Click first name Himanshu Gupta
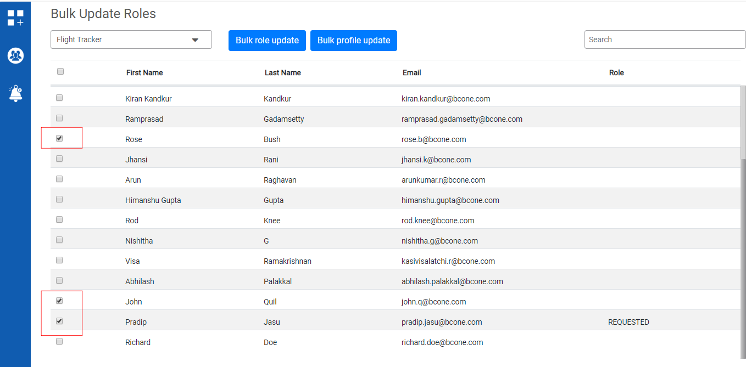Screen dimensions: 746x367 pos(153,200)
